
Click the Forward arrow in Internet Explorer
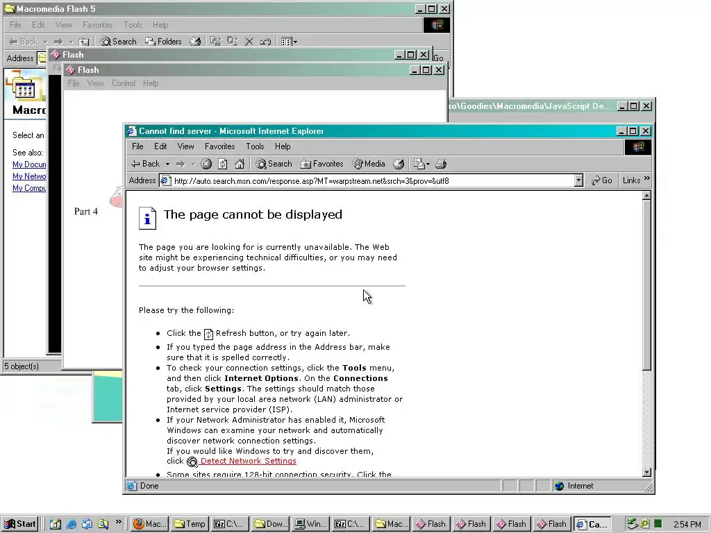point(181,164)
